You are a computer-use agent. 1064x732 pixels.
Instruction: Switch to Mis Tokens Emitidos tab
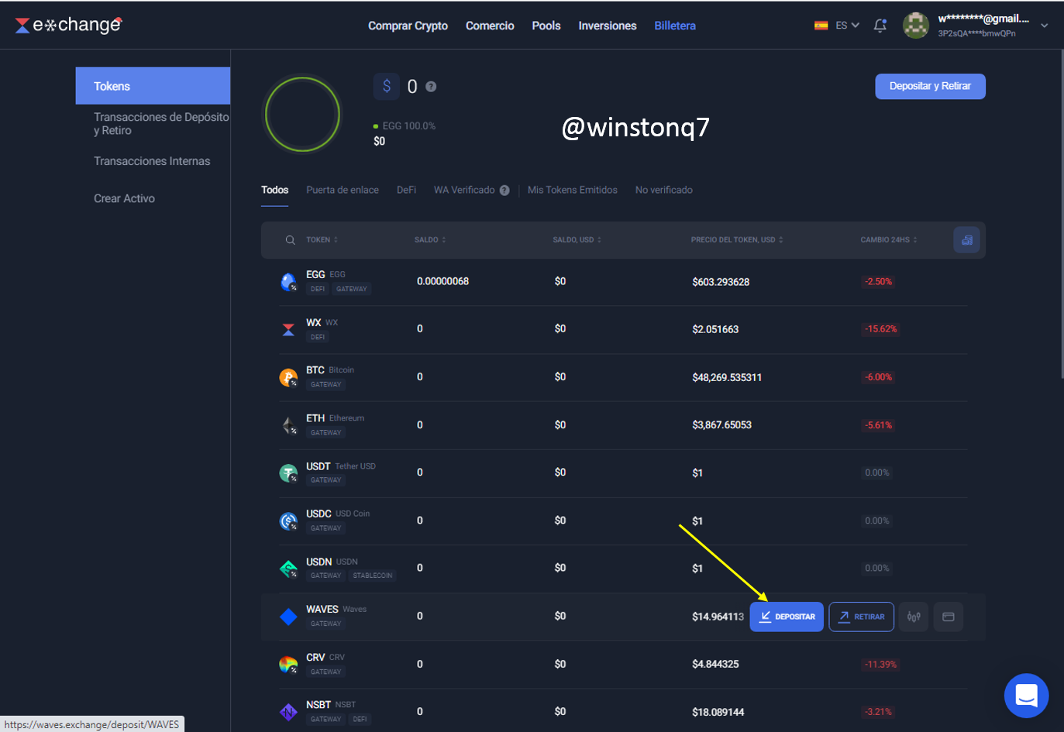573,191
